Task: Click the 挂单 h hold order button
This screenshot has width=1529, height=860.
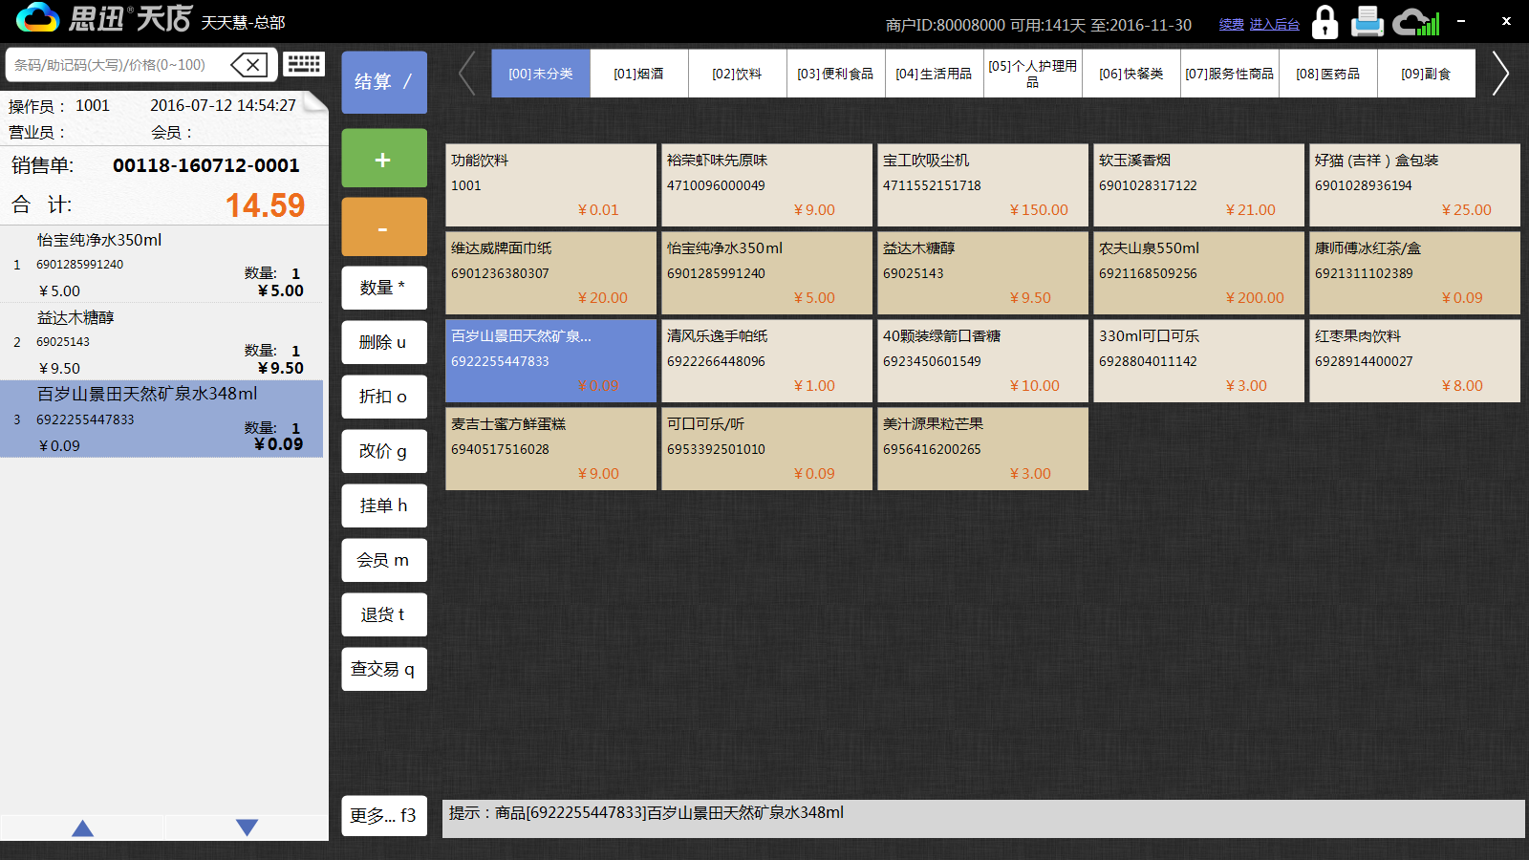Action: [x=384, y=505]
